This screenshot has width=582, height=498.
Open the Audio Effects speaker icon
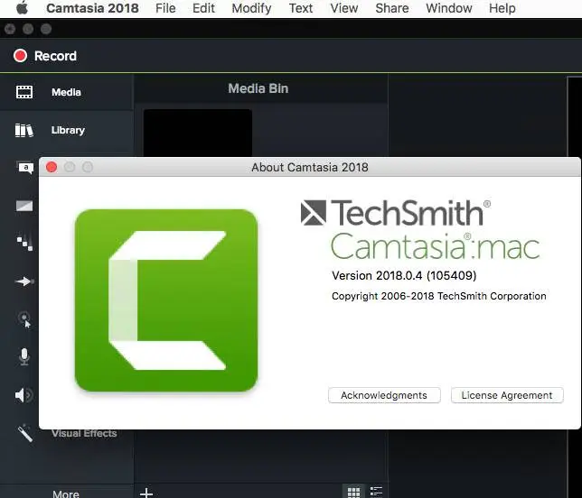click(x=23, y=395)
